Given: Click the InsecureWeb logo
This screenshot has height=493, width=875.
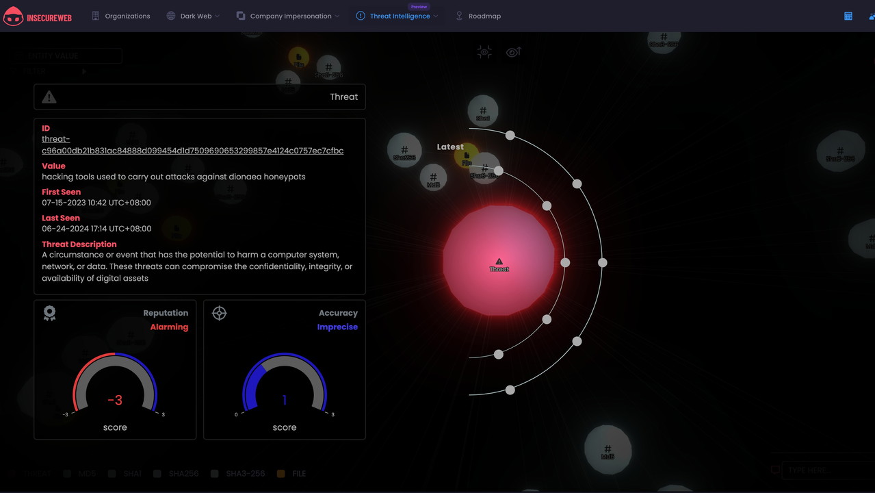Looking at the screenshot, I should [x=38, y=16].
